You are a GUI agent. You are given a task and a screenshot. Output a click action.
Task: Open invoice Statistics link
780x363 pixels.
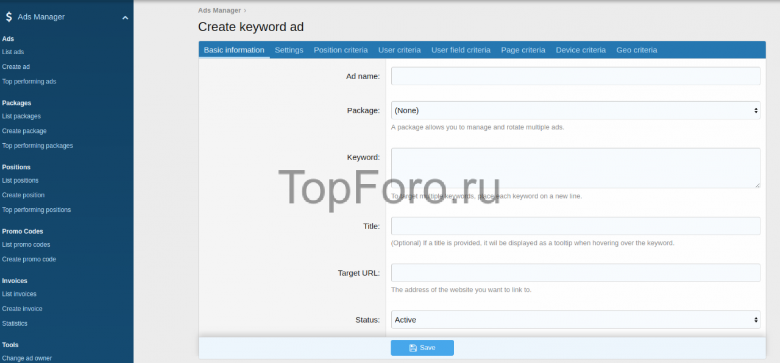click(15, 323)
